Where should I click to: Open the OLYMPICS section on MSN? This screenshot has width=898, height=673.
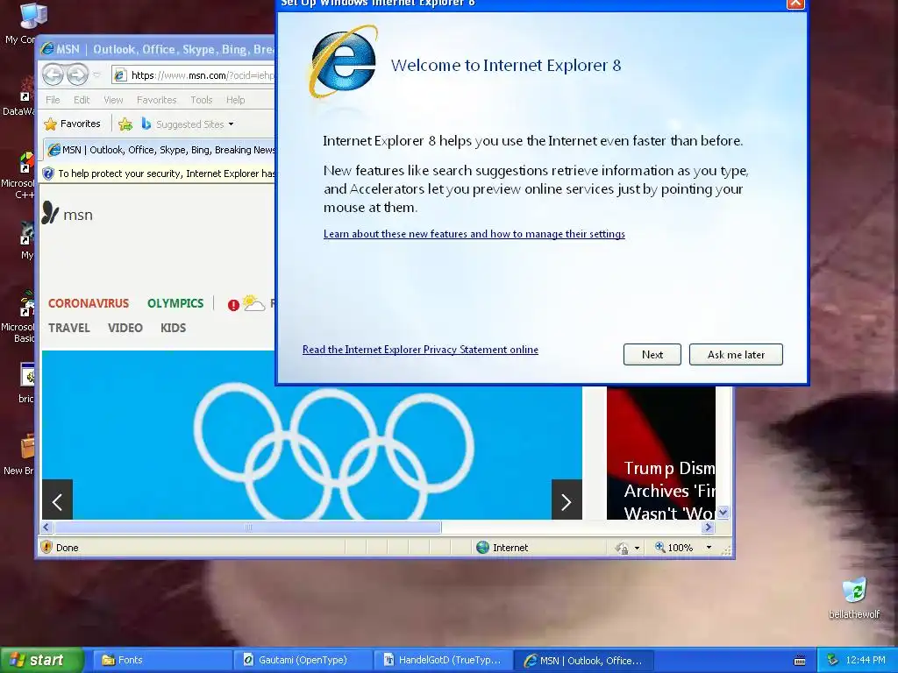[x=175, y=303]
